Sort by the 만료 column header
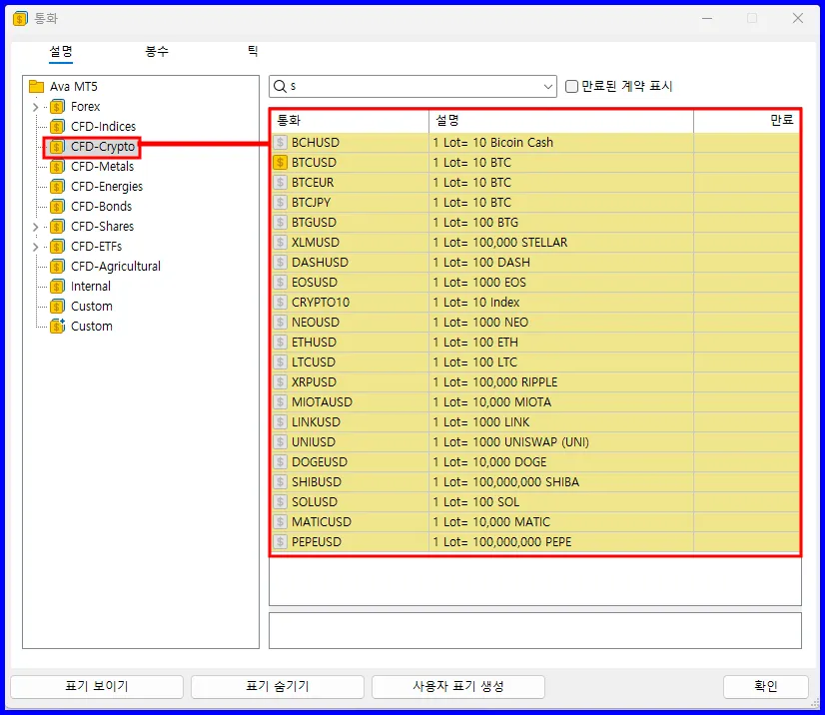Screen dimensions: 825x715 coord(747,121)
